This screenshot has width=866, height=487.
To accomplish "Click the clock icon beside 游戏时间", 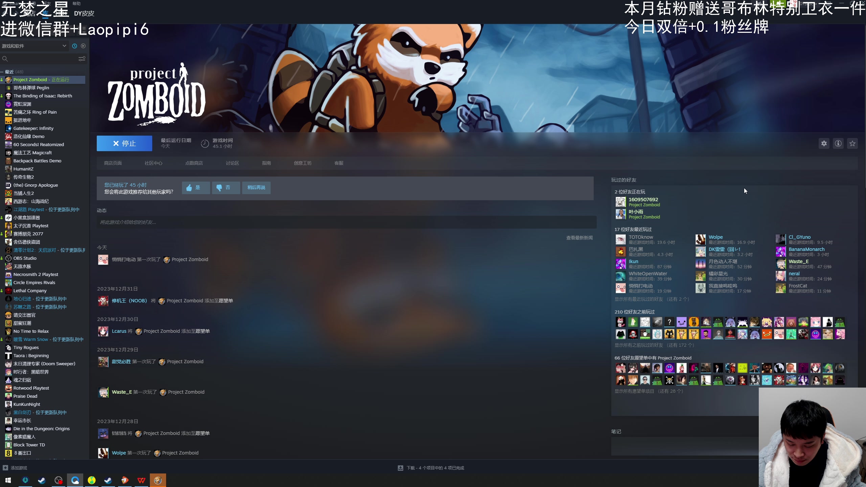I will [x=205, y=143].
